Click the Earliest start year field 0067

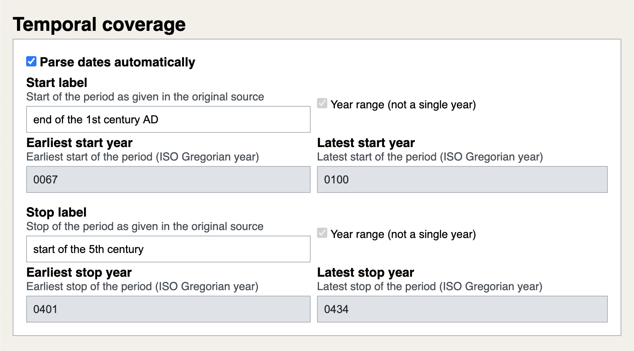168,179
